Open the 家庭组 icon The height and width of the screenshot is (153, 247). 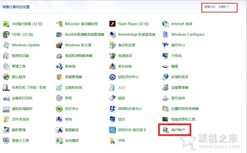[59, 67]
